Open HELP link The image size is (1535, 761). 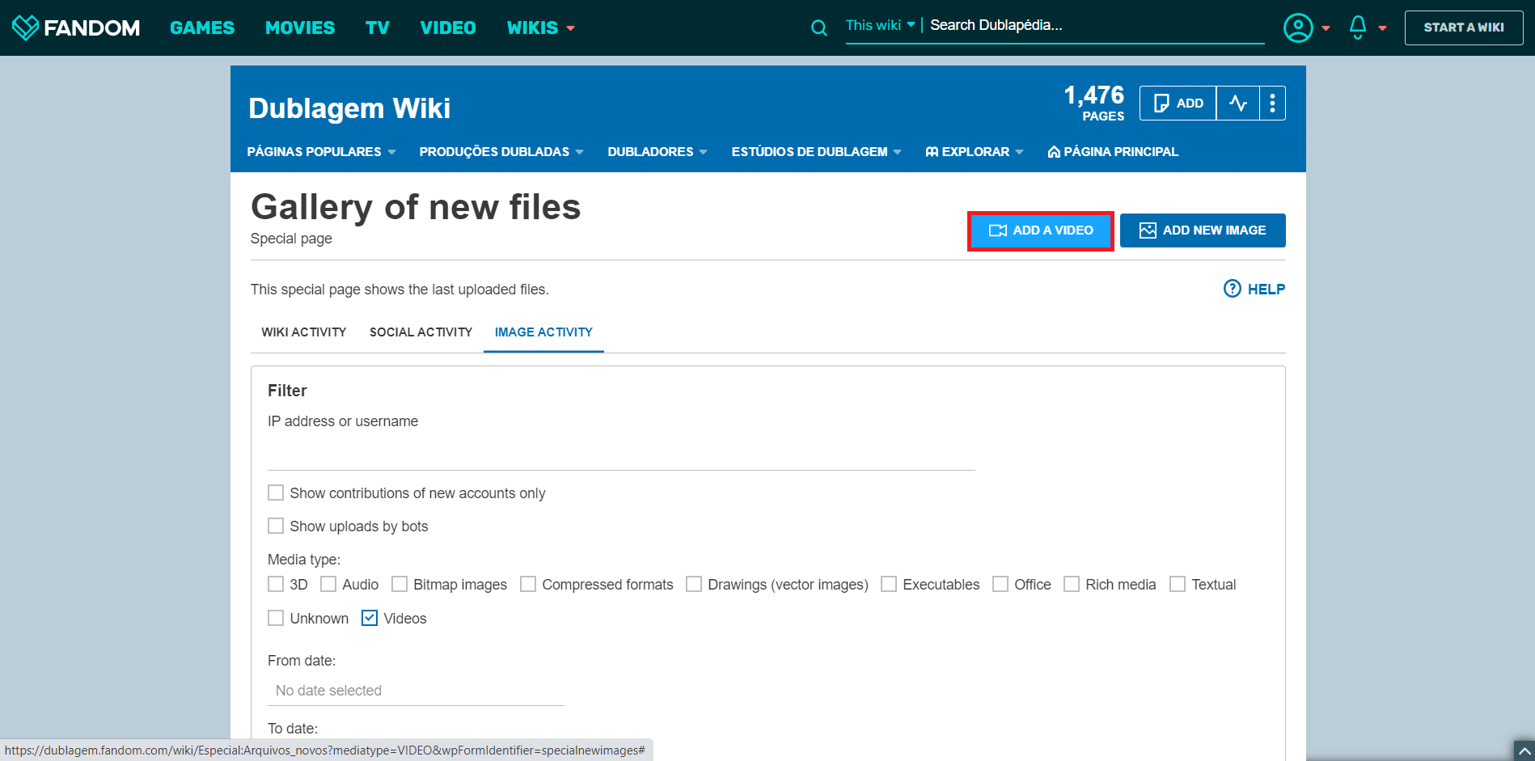(1266, 289)
